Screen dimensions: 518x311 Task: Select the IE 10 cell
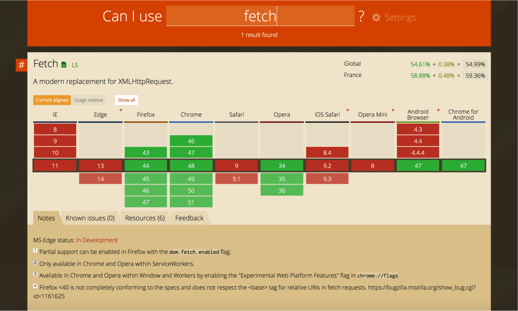(55, 153)
